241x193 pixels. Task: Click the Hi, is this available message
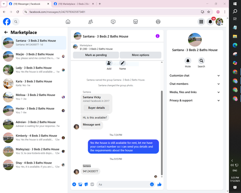95,118
